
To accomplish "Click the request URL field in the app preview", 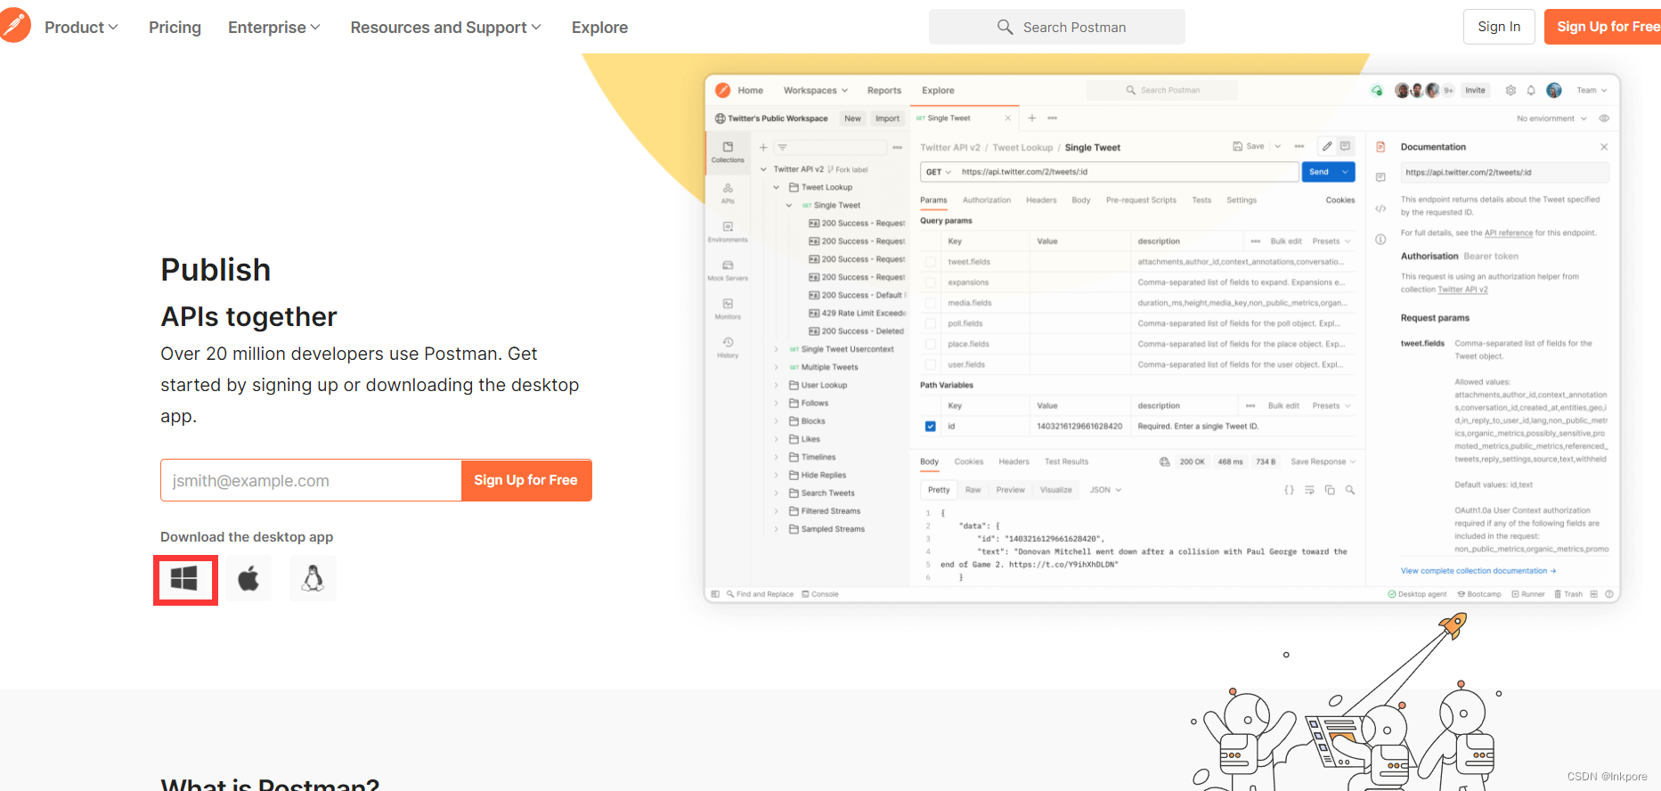I will point(1127,172).
